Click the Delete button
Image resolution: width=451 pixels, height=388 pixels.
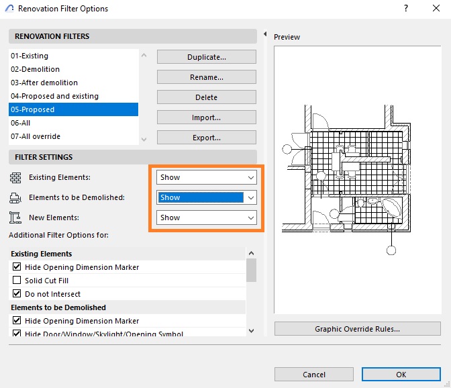[207, 97]
